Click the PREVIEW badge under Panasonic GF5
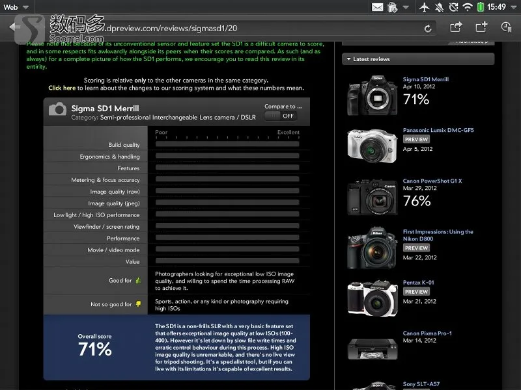The width and height of the screenshot is (521, 390). coord(416,139)
